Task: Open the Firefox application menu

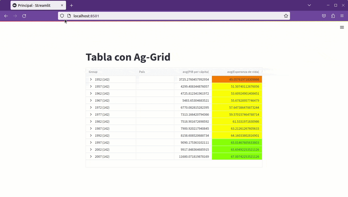Action: pyautogui.click(x=342, y=16)
